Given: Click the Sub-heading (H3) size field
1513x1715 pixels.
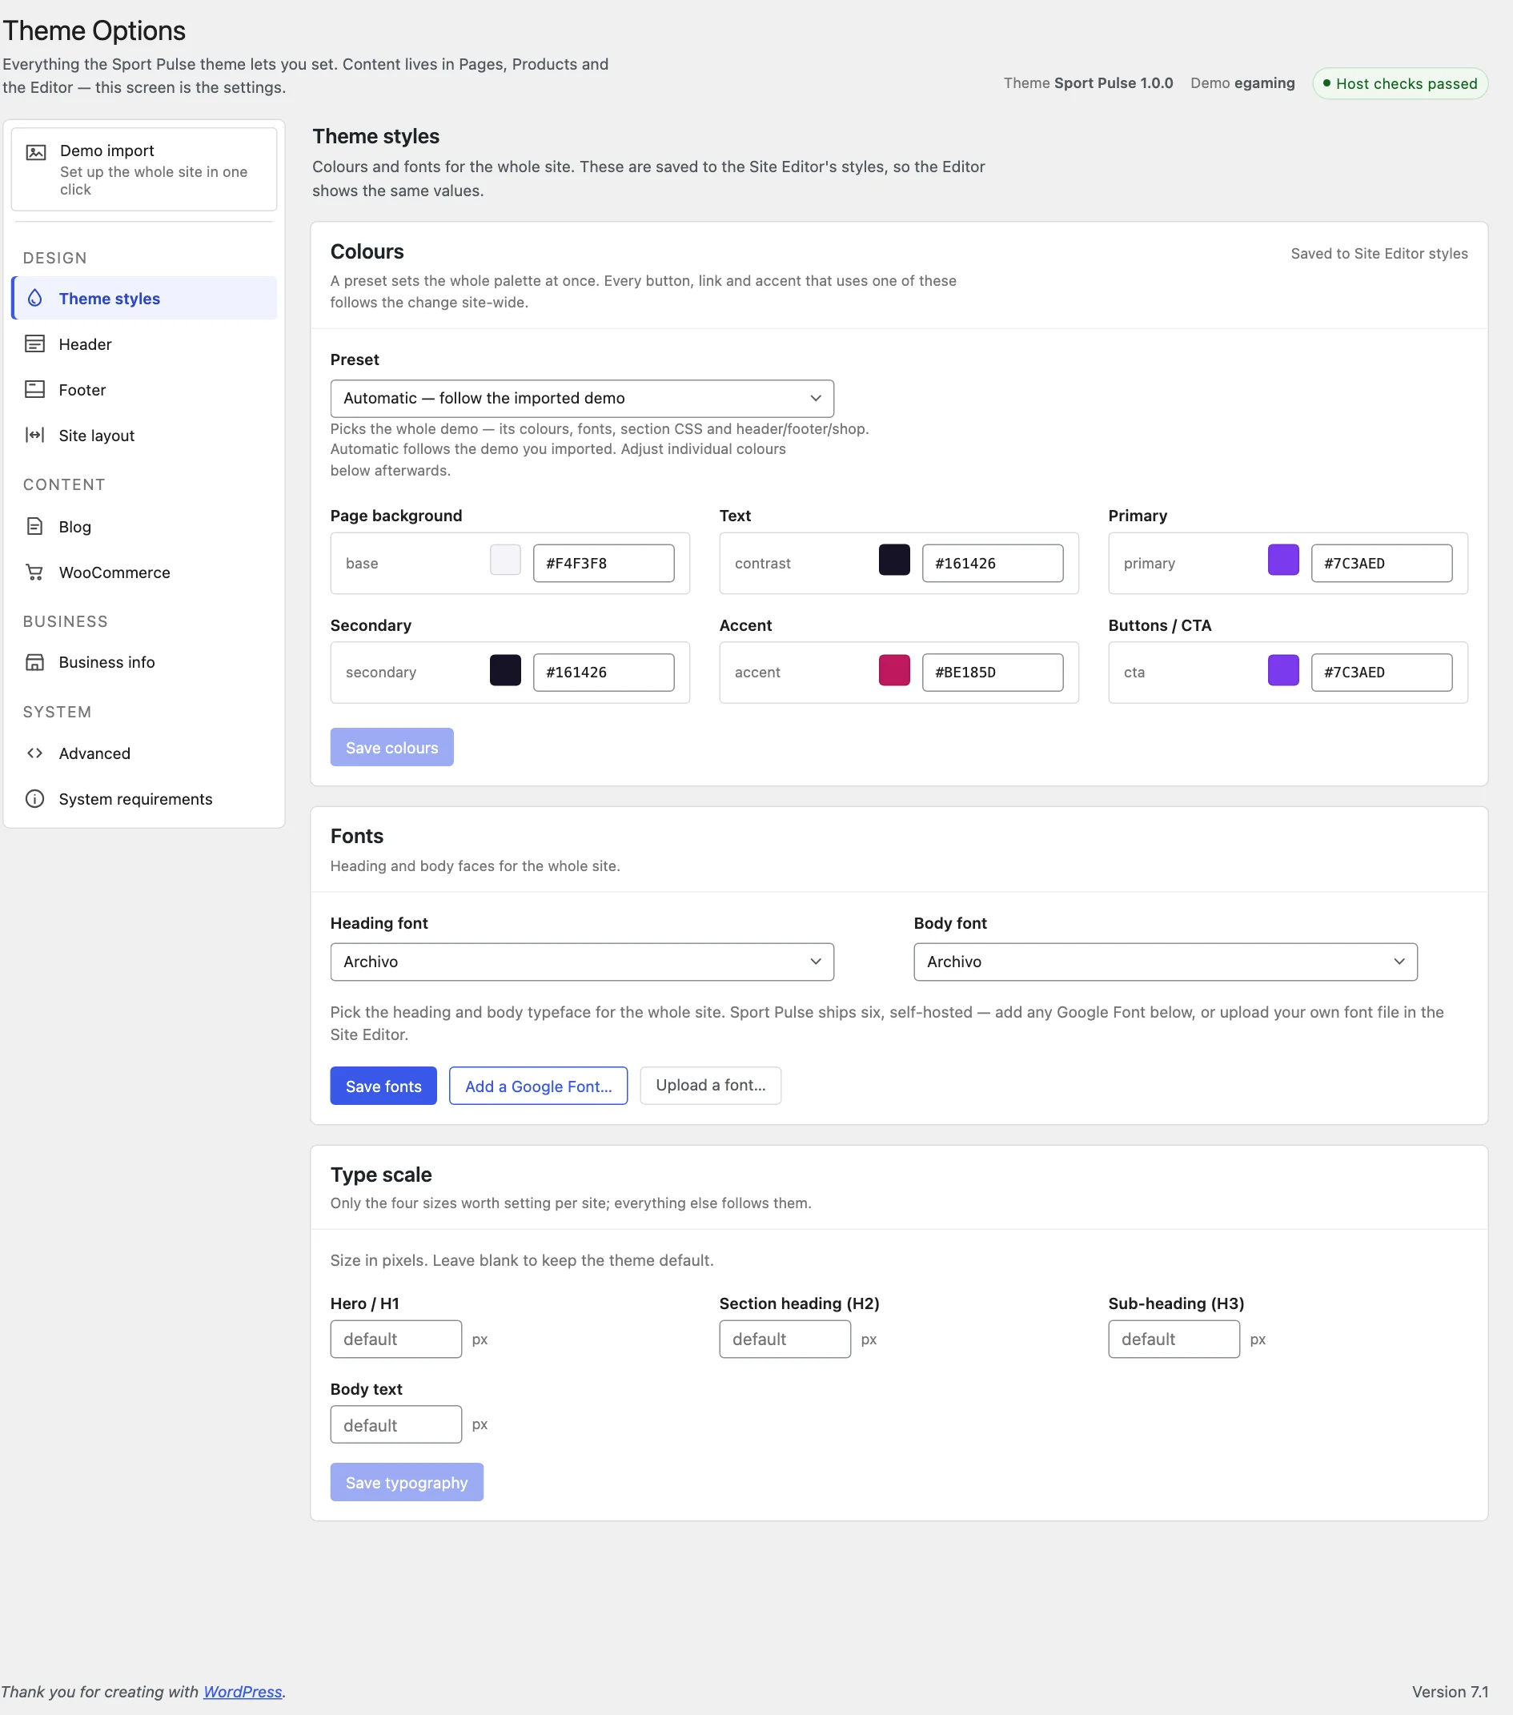Looking at the screenshot, I should click(x=1174, y=1339).
